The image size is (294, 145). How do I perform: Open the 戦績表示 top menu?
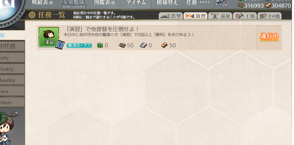click(42, 3)
